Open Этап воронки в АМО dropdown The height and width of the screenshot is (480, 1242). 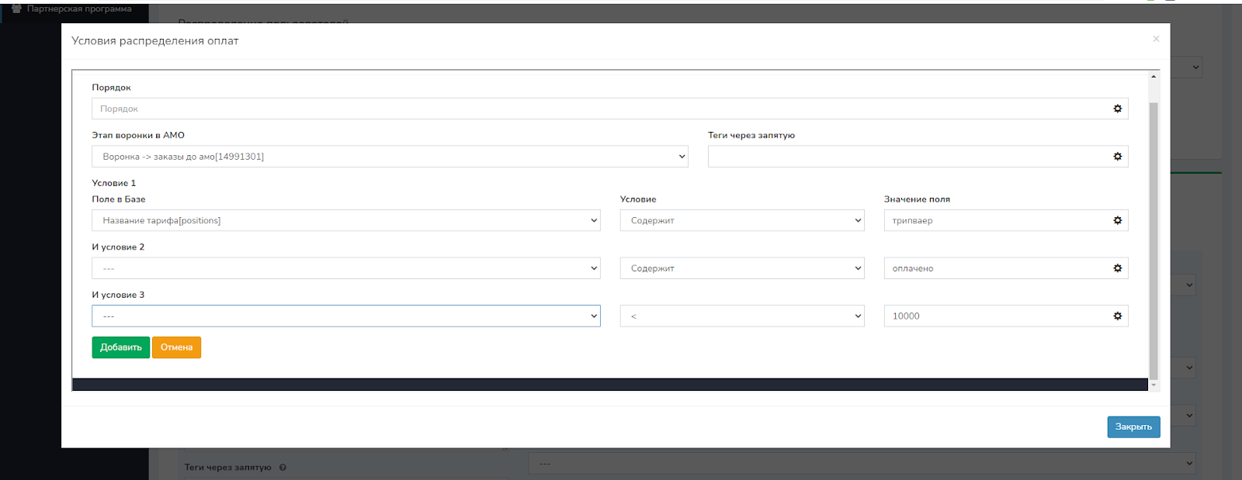pos(390,157)
